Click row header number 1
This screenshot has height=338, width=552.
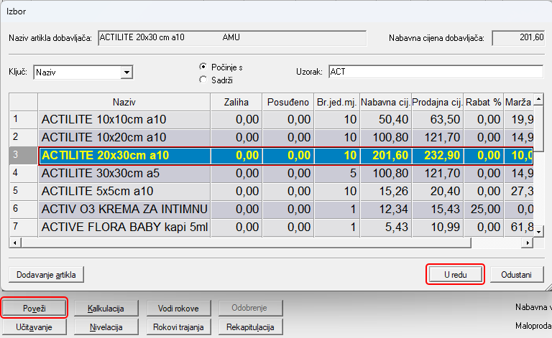23,119
